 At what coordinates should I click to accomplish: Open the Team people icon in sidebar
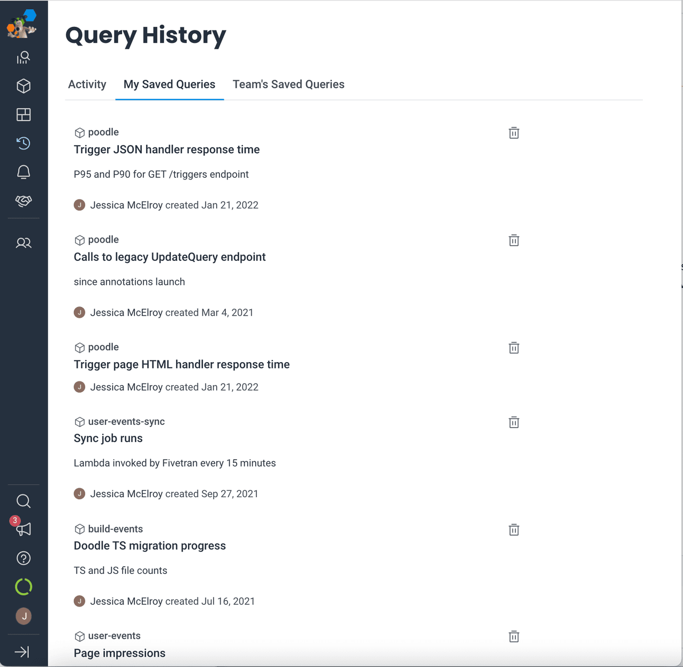[24, 243]
